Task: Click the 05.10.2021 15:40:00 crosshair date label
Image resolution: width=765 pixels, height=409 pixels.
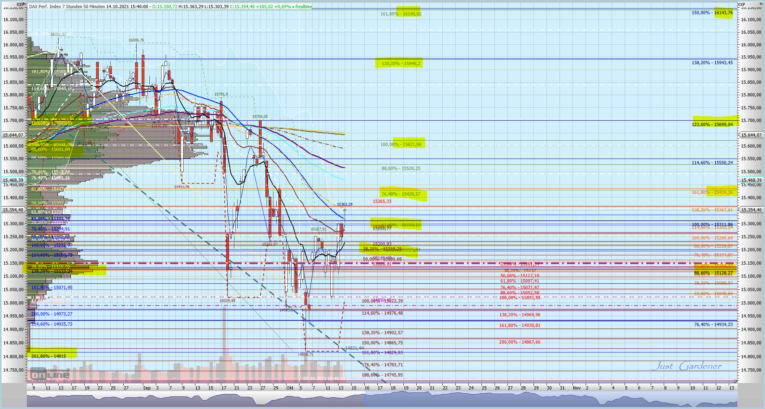Action: 324,379
